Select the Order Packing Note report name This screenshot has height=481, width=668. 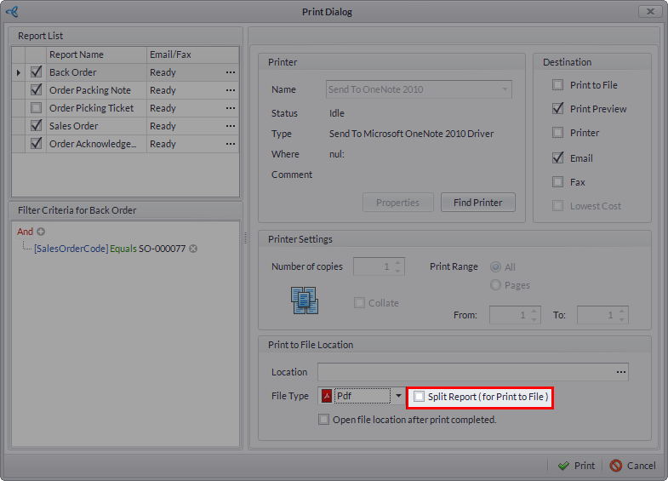(90, 90)
